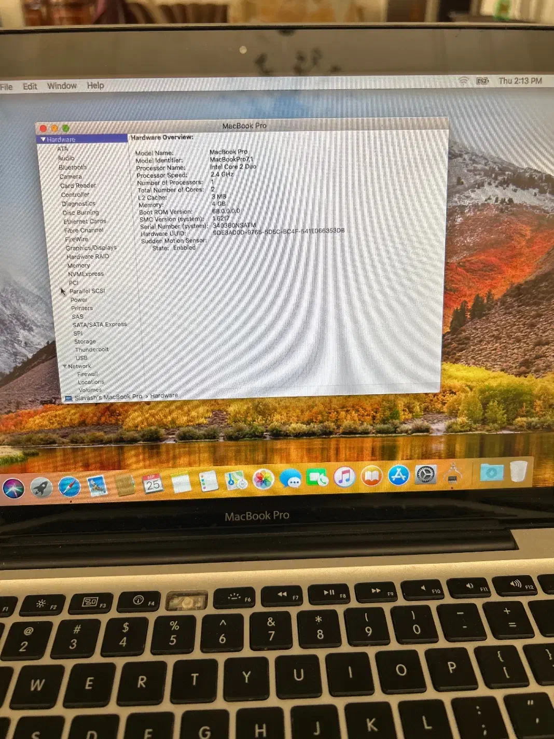Open App Store icon in Dock
Image resolution: width=554 pixels, height=739 pixels.
(x=398, y=475)
